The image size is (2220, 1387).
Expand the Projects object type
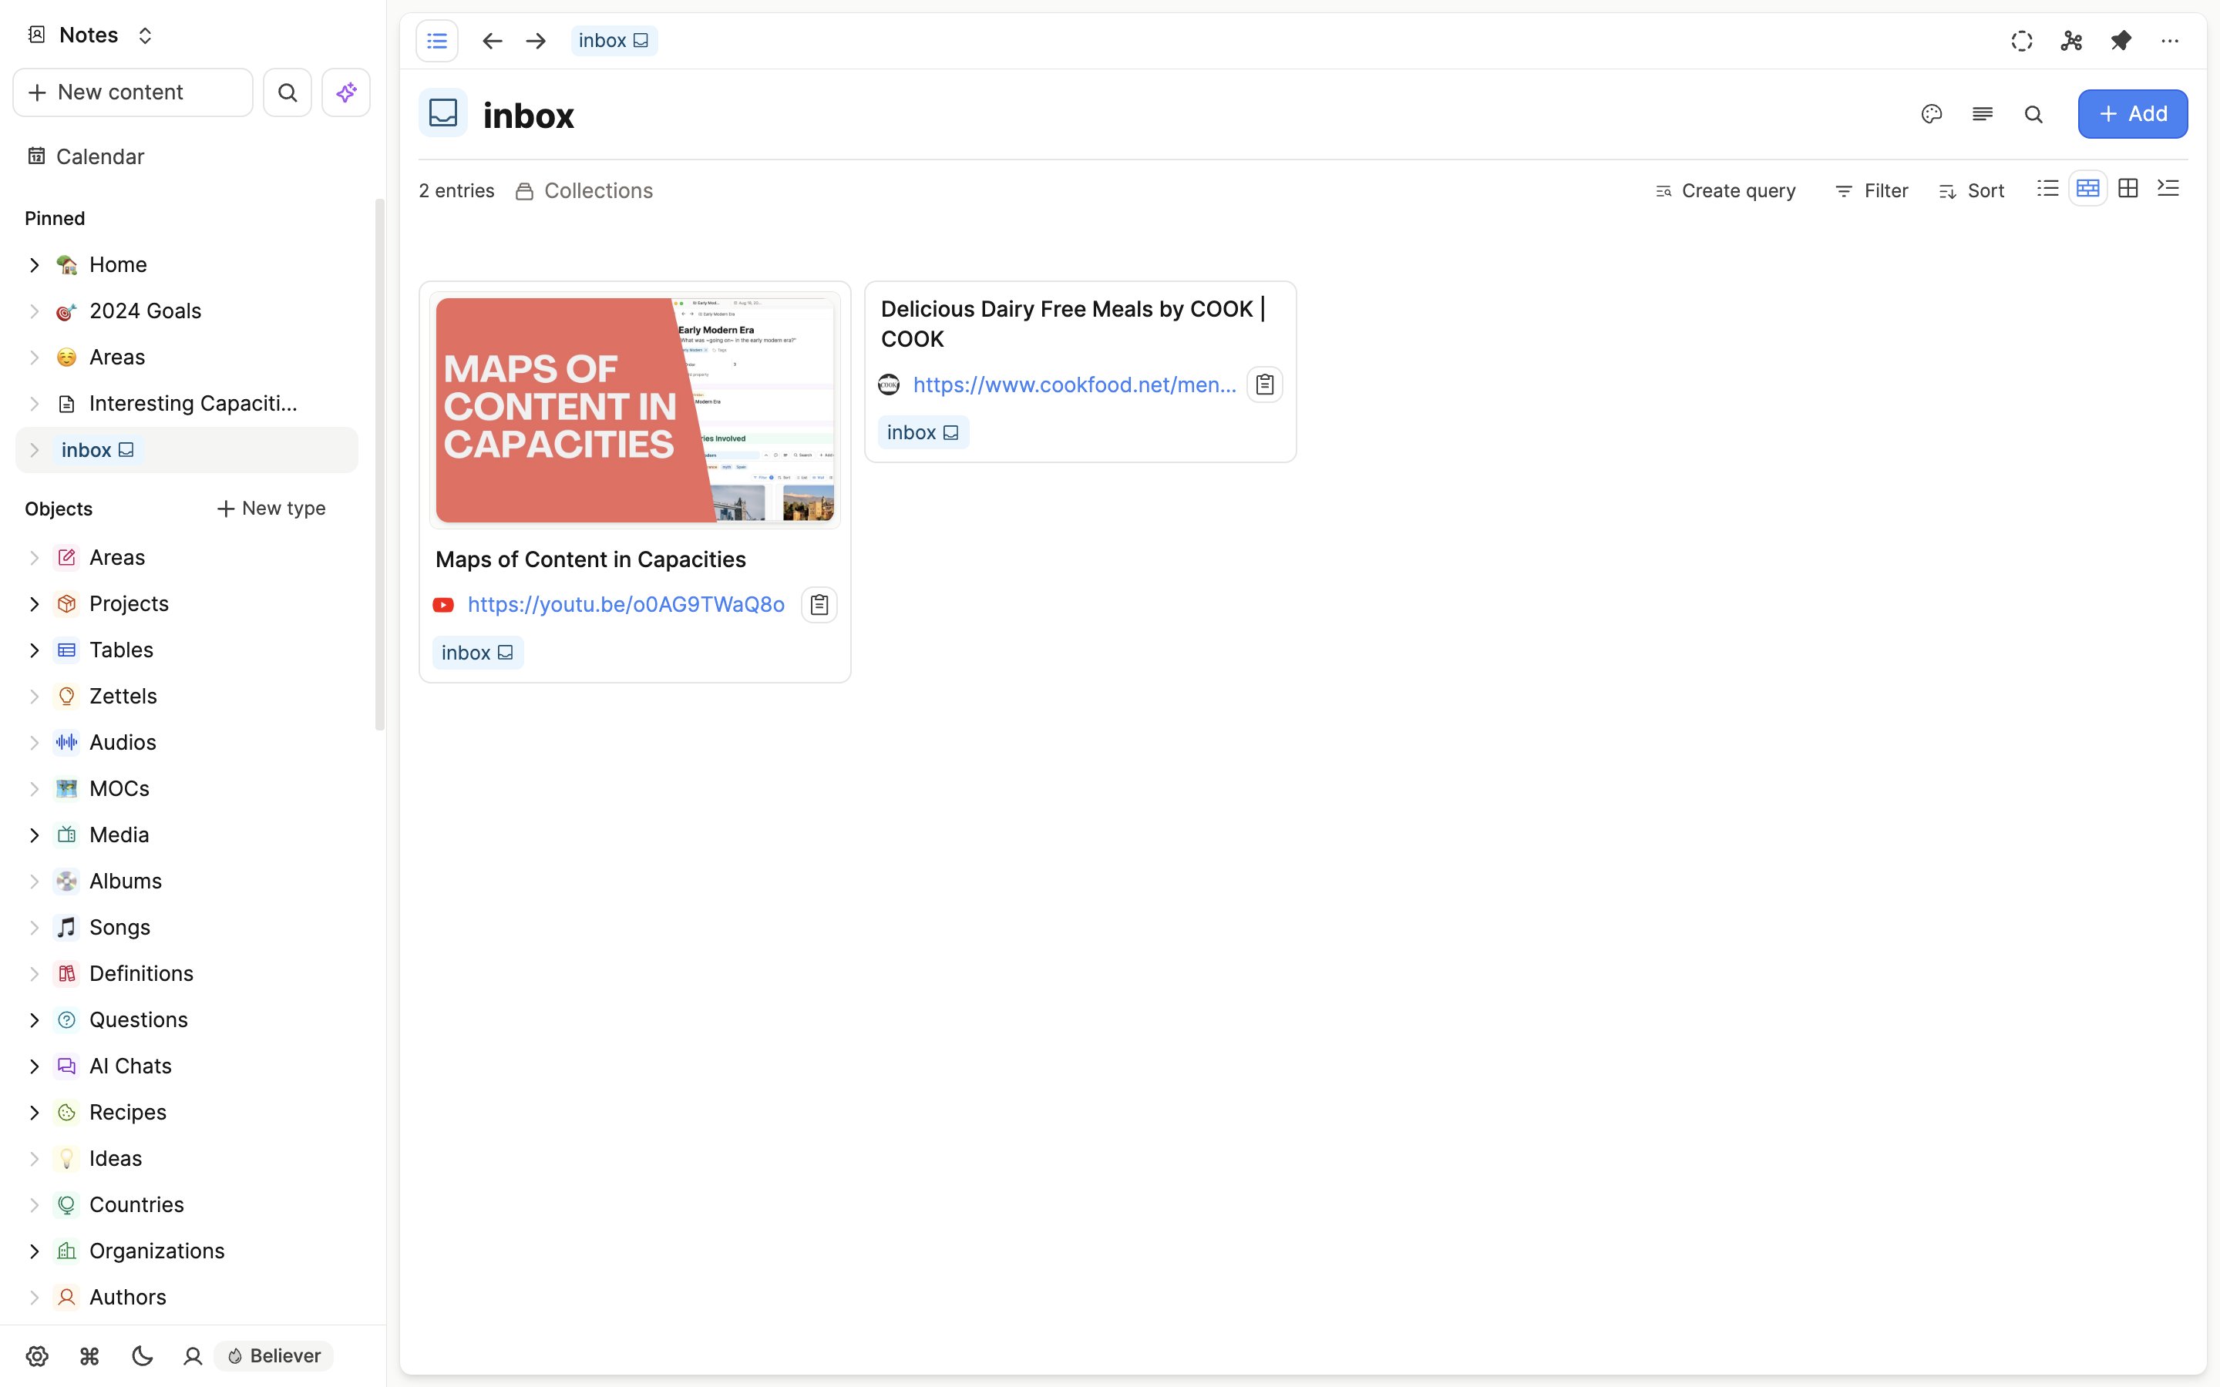(x=34, y=603)
